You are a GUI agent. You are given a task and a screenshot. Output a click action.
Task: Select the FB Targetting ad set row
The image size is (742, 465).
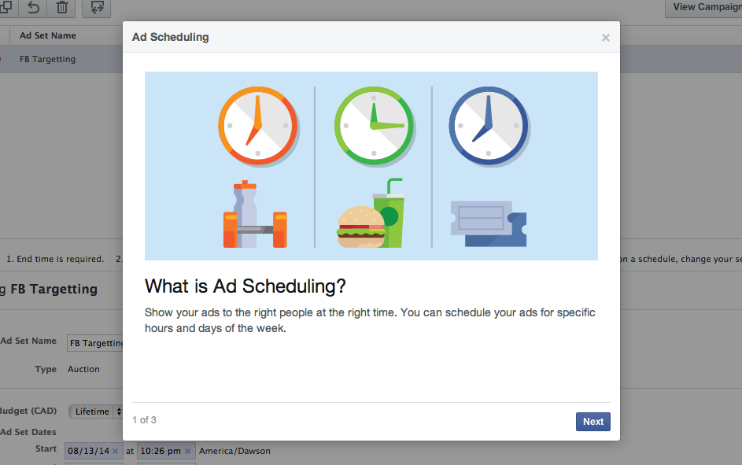click(48, 59)
